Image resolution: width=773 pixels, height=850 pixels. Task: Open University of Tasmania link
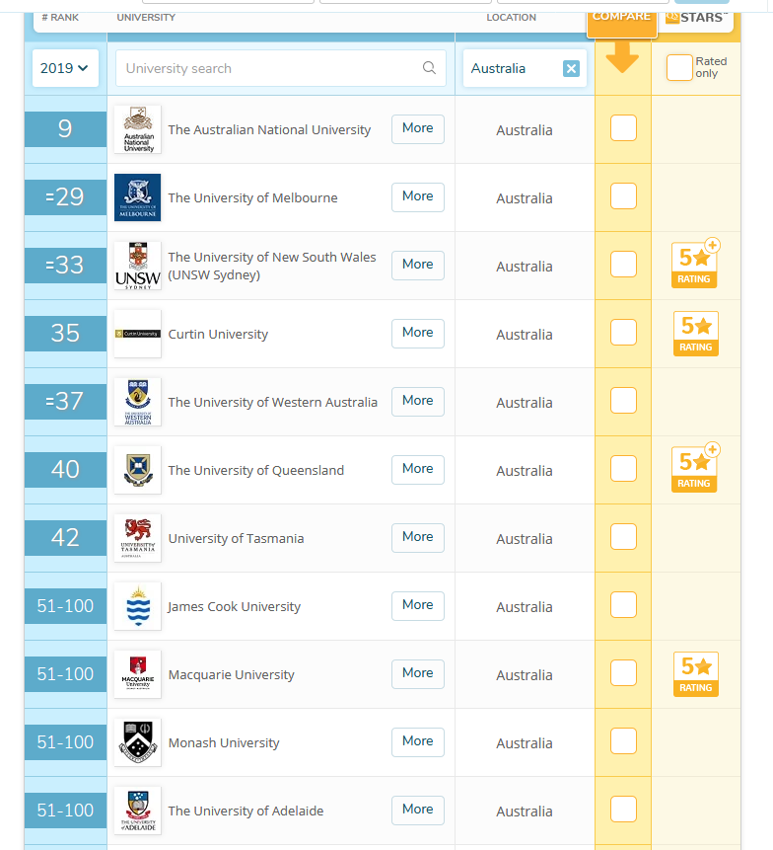(236, 539)
